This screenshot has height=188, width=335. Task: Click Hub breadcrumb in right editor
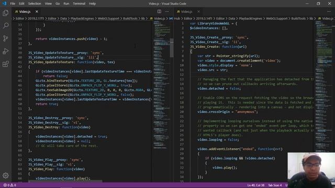[x=177, y=19]
